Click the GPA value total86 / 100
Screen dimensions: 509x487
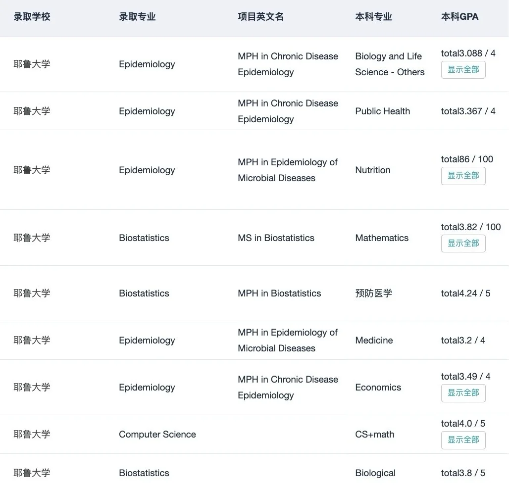467,159
